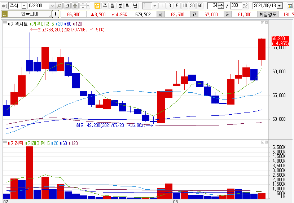Screen dimensions: 294x203
Task: Click the change value ▲8,700
Action: 98,14
